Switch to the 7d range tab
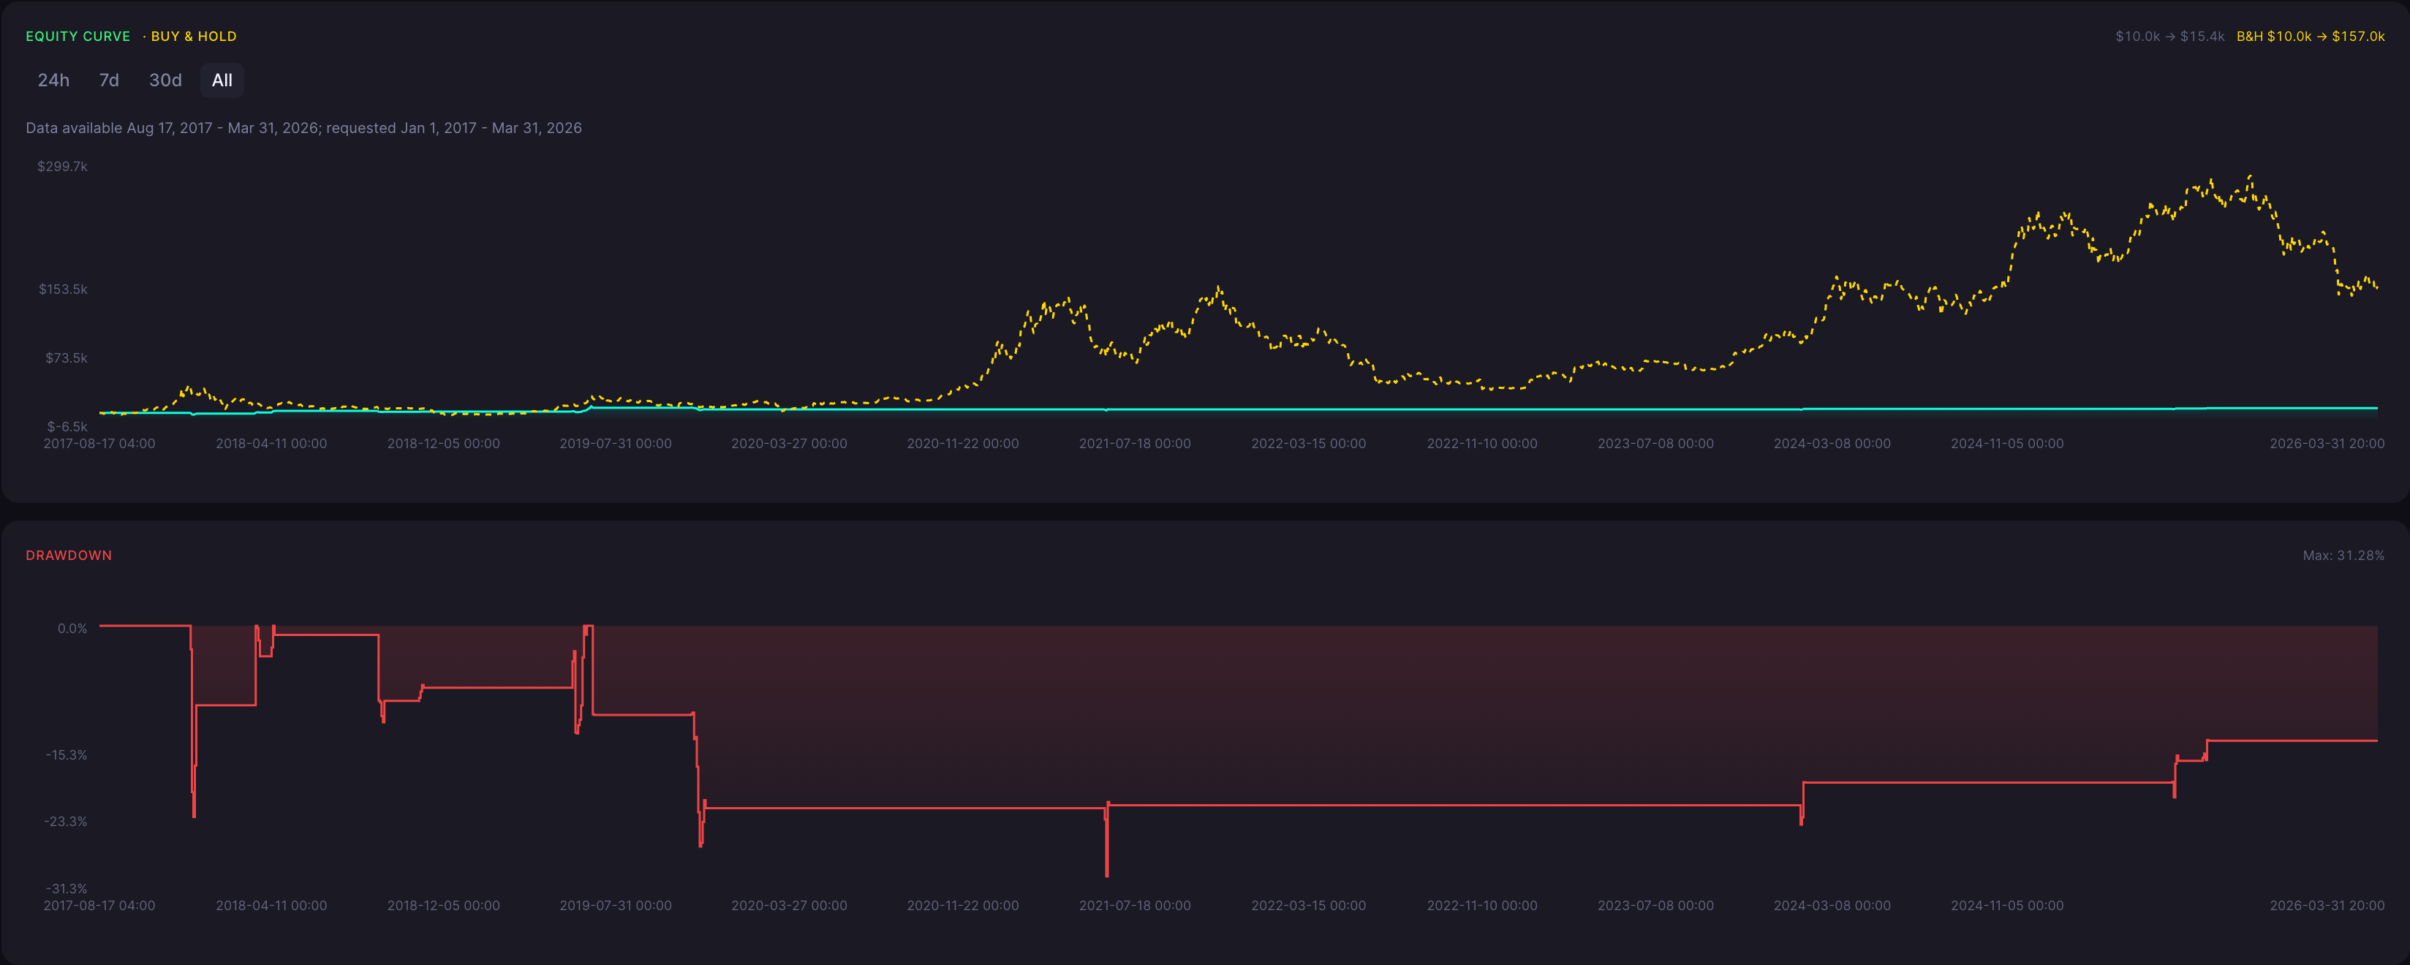This screenshot has width=2410, height=965. (x=110, y=80)
